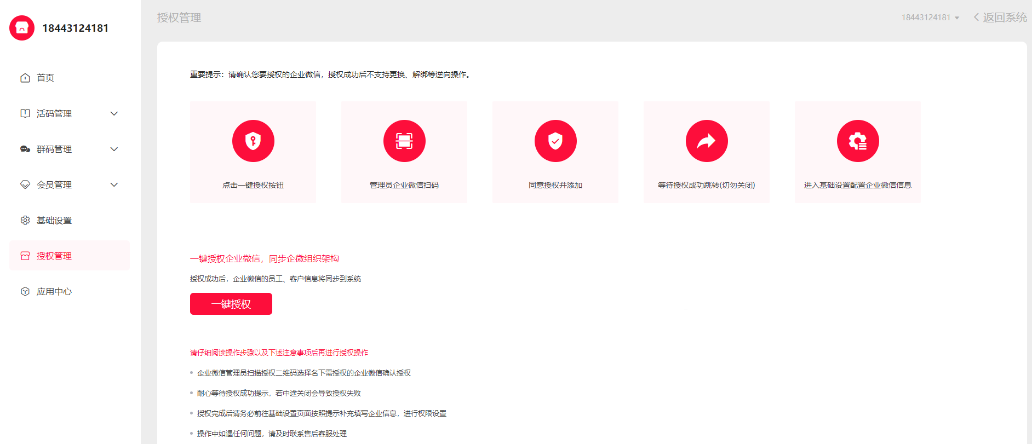
Task: Click the 基础设置 gear icon
Action: 25,220
